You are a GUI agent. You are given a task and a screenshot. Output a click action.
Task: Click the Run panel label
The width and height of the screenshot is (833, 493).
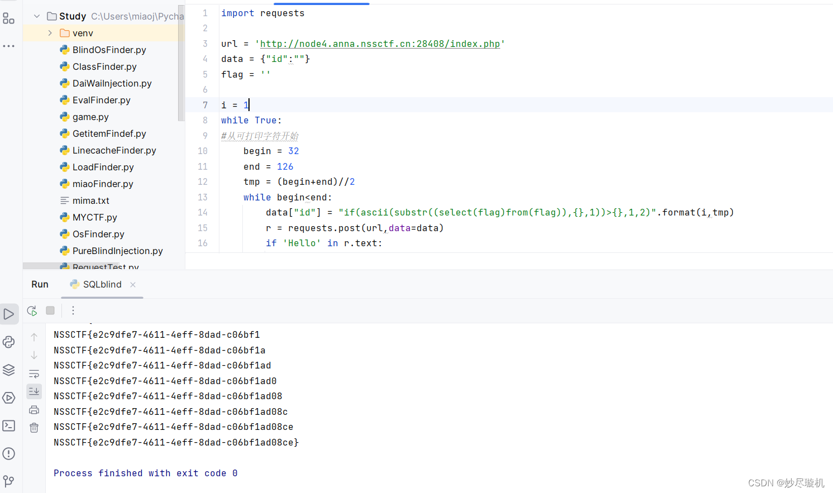pyautogui.click(x=40, y=284)
